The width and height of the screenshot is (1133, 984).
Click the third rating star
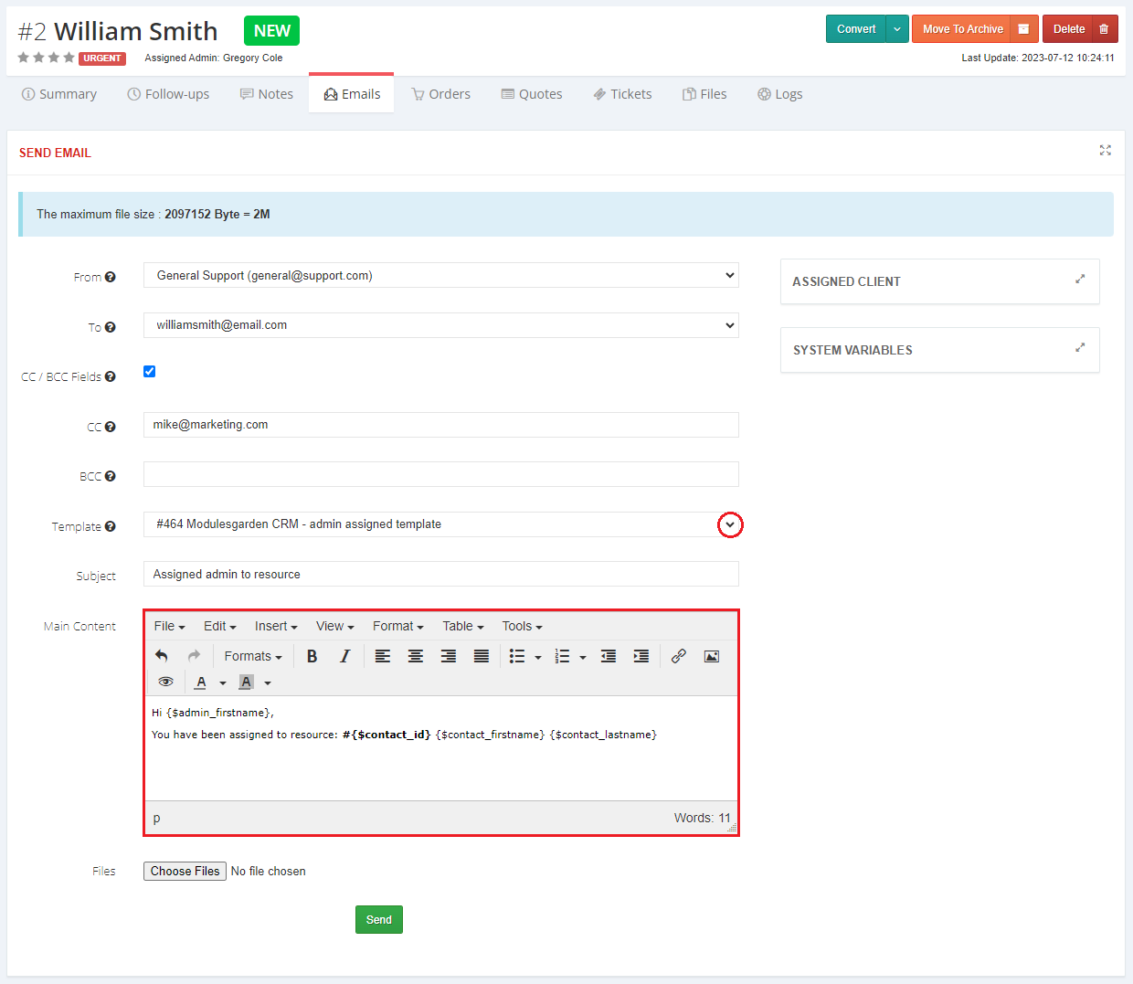click(x=54, y=58)
